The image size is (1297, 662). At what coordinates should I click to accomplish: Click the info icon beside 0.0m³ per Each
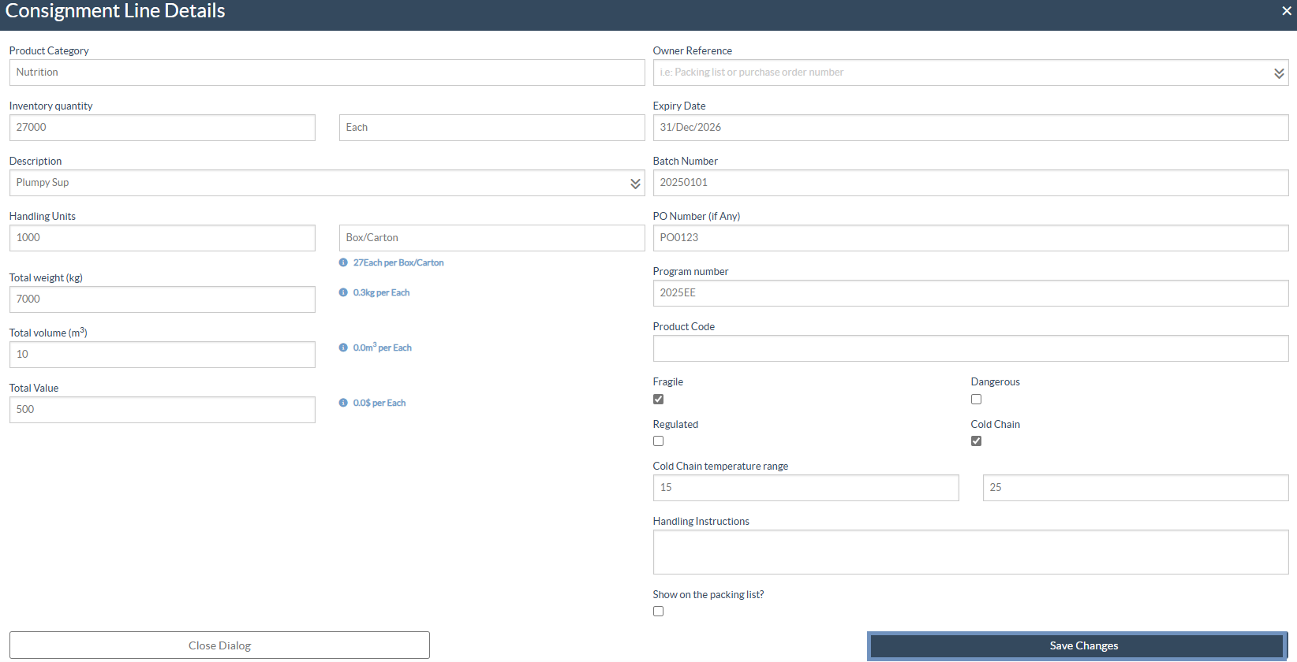pos(343,348)
